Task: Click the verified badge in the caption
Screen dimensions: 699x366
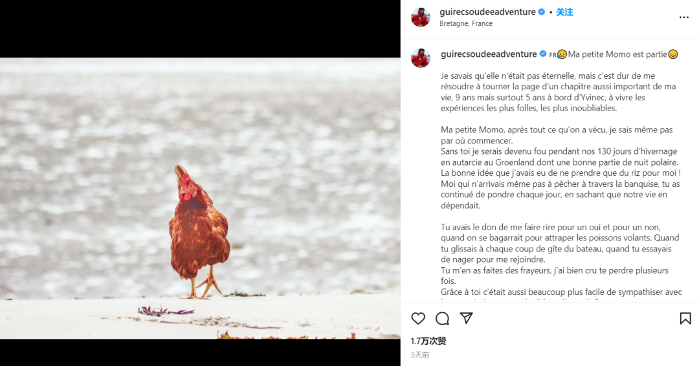Action: pyautogui.click(x=543, y=54)
